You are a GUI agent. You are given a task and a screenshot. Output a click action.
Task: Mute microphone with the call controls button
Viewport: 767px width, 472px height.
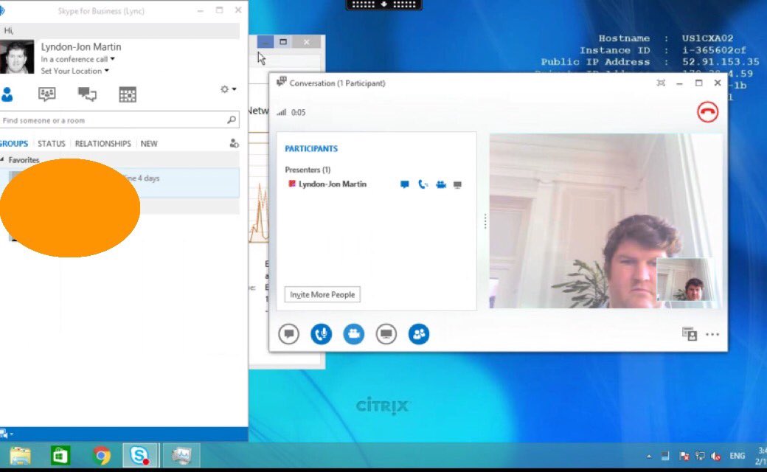(321, 334)
